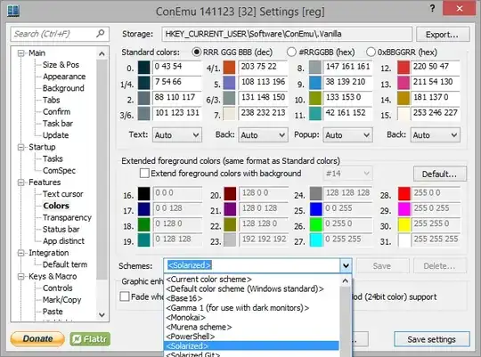Select highlighted <Solarized> scheme entry
Screen dimensions: 481x357
tap(252, 345)
